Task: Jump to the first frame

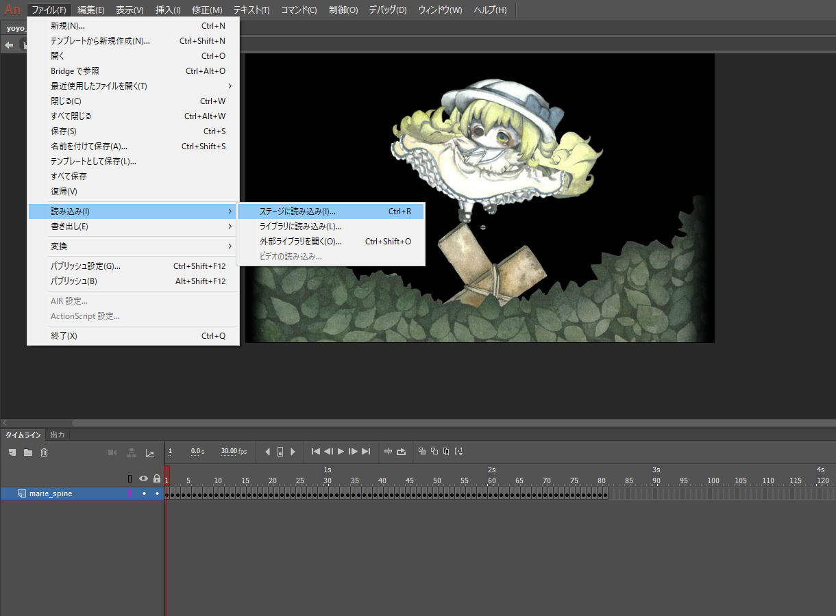Action: [x=315, y=452]
